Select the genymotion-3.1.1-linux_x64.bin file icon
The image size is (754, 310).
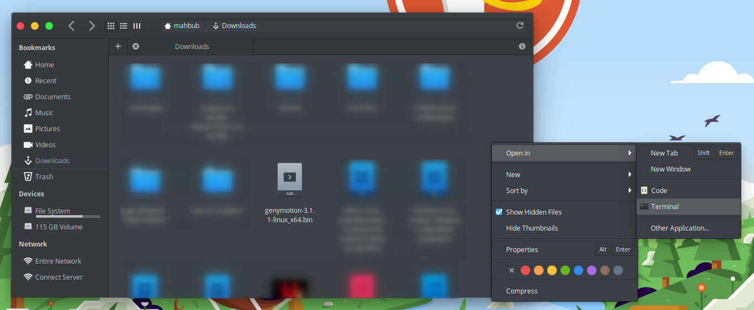pos(290,180)
